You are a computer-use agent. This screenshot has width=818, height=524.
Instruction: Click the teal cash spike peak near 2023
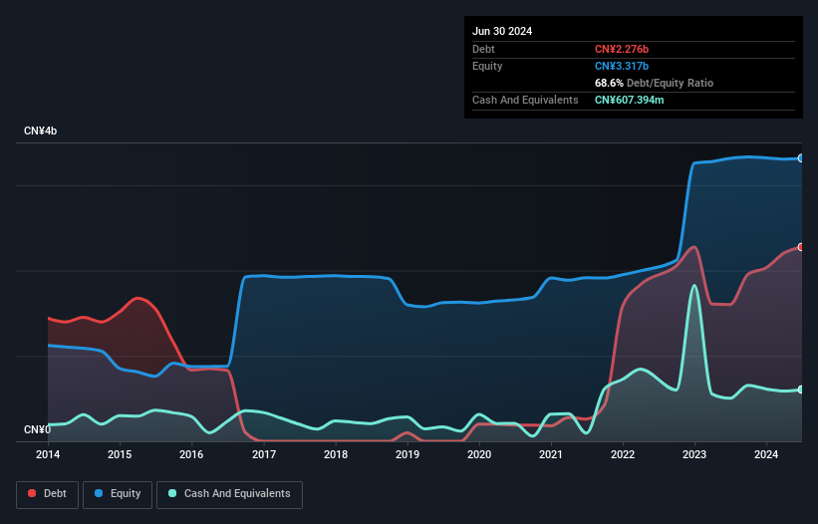point(694,286)
